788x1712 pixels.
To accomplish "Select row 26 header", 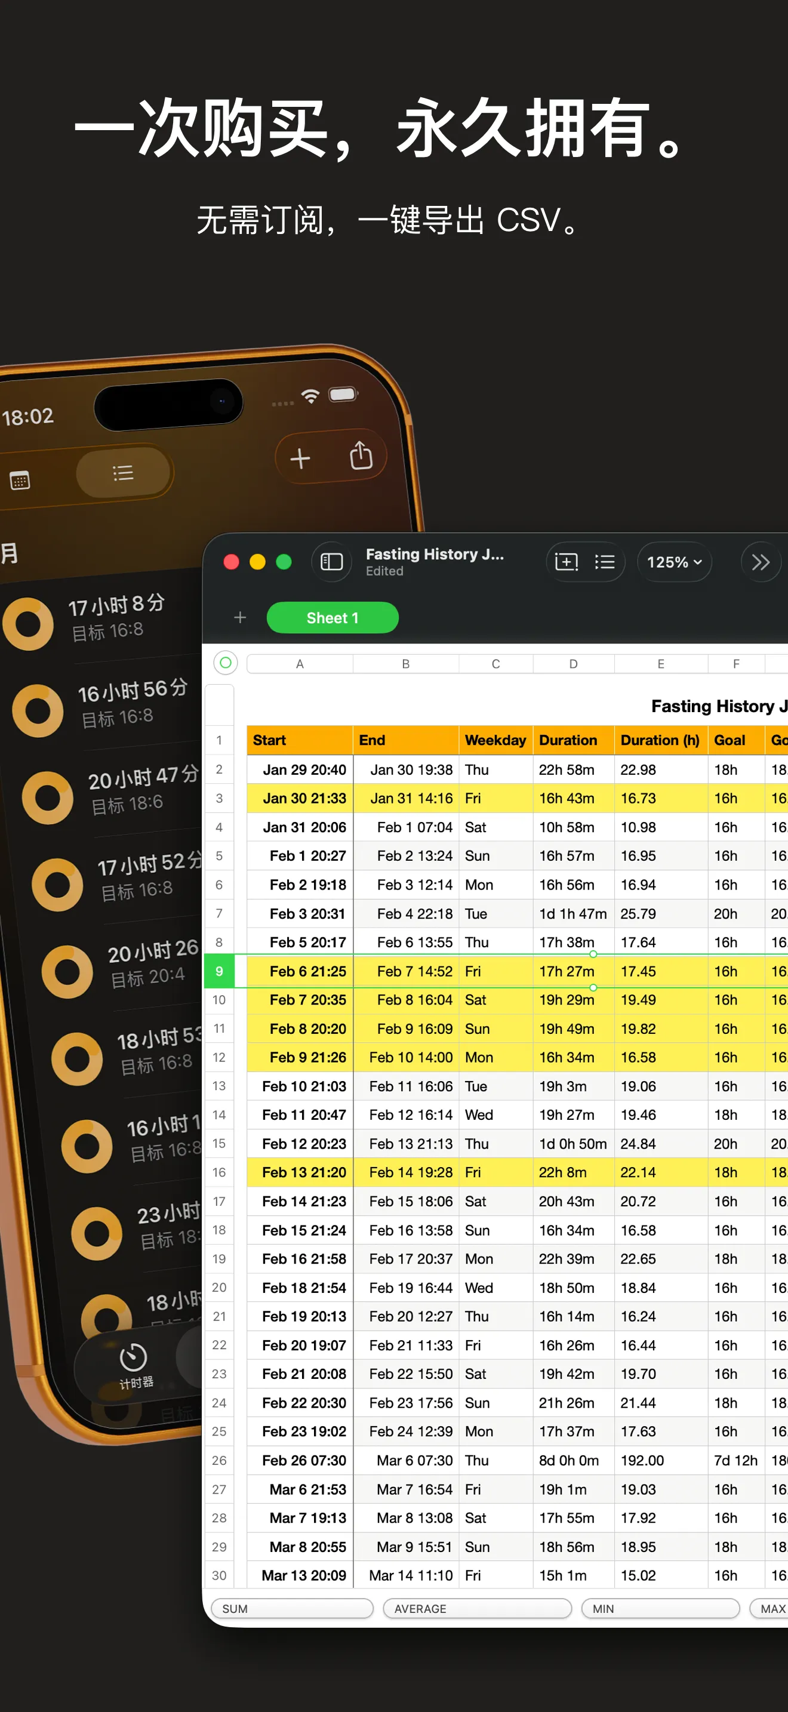I will click(218, 1460).
